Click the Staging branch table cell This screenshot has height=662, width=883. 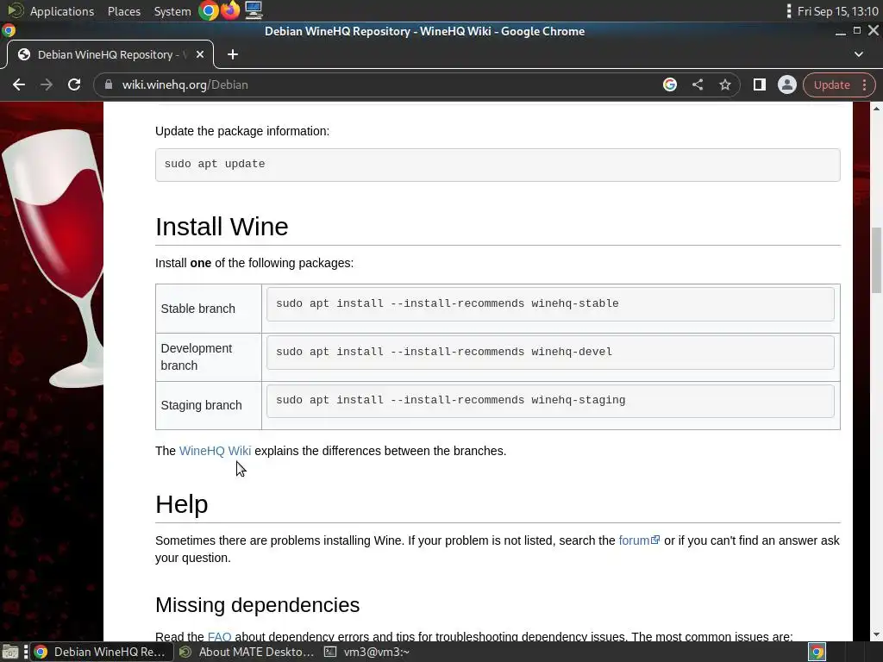[x=209, y=405]
